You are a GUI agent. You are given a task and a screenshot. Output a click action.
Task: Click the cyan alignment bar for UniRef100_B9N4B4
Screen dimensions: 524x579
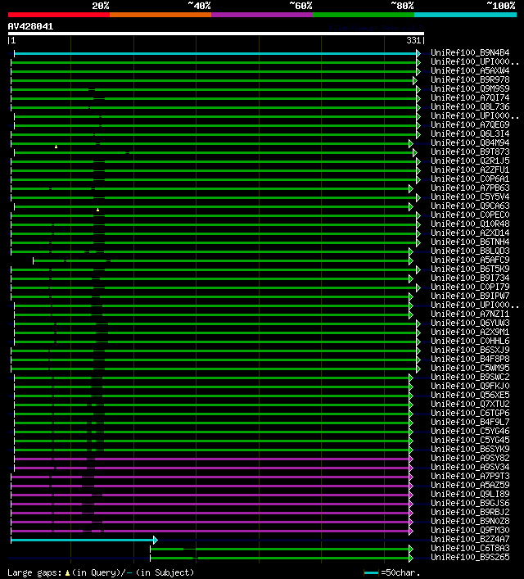[x=215, y=53]
